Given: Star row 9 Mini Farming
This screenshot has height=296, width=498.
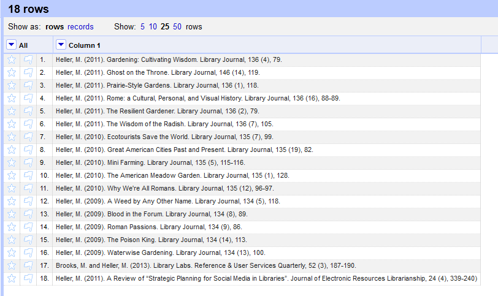Looking at the screenshot, I should pyautogui.click(x=12, y=163).
